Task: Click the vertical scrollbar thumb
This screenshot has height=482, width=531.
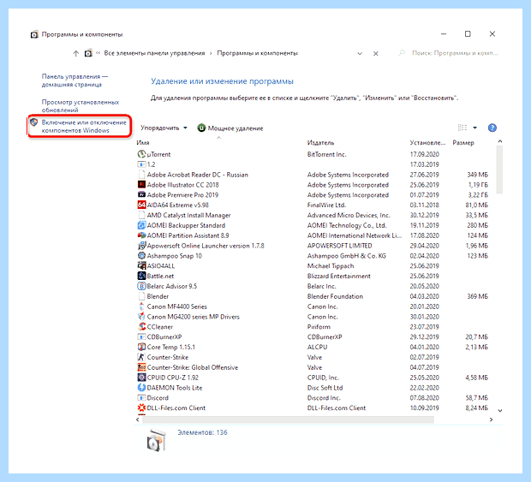Action: click(500, 170)
